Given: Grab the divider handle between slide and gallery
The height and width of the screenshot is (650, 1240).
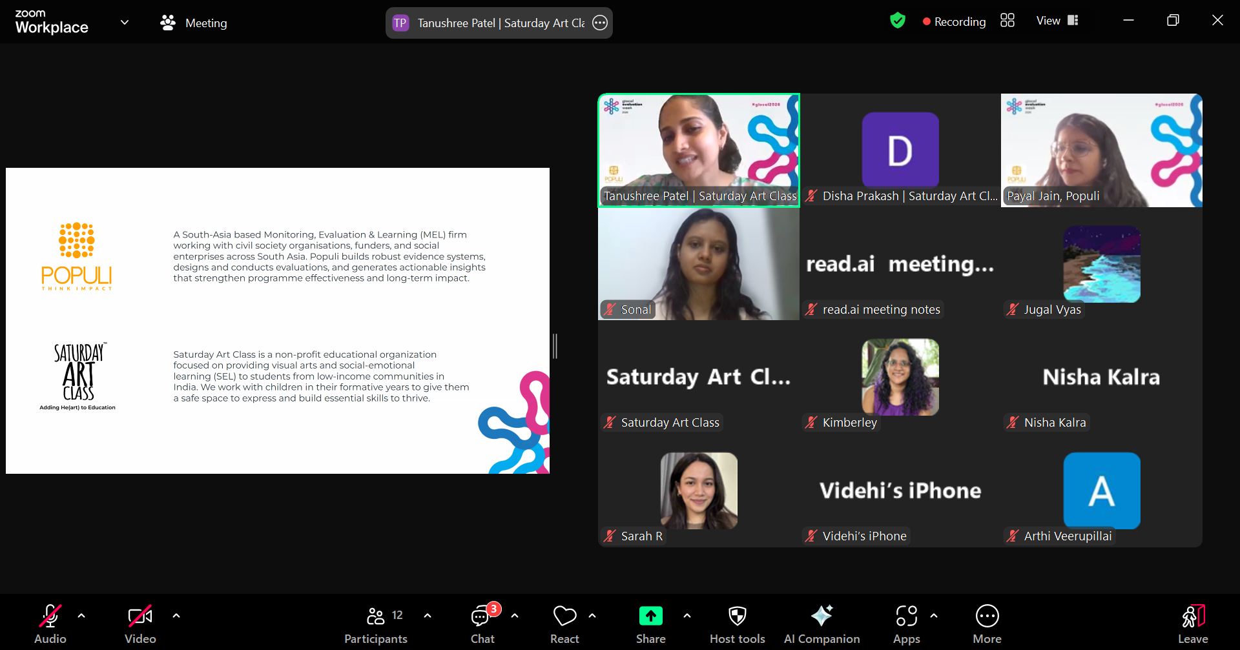Looking at the screenshot, I should point(555,346).
